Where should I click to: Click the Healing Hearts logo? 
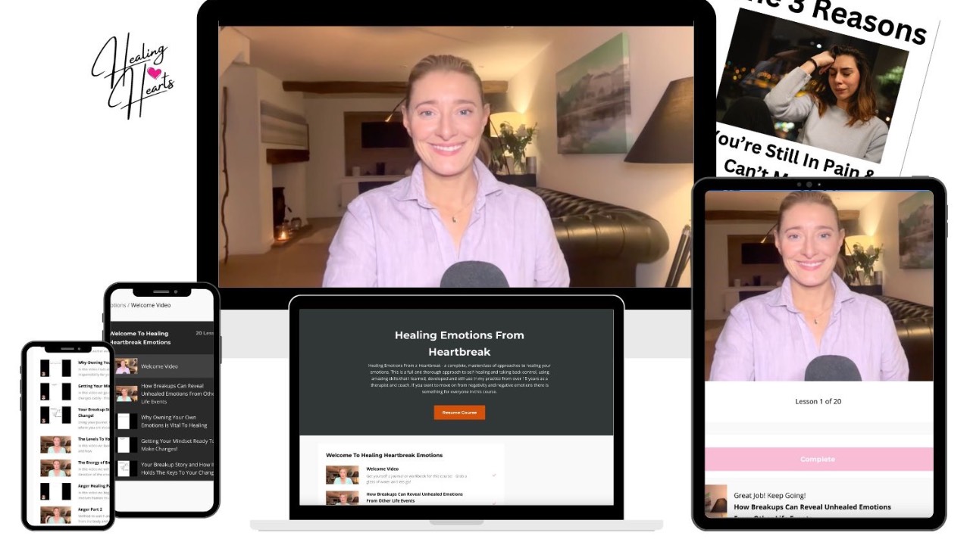pos(133,75)
